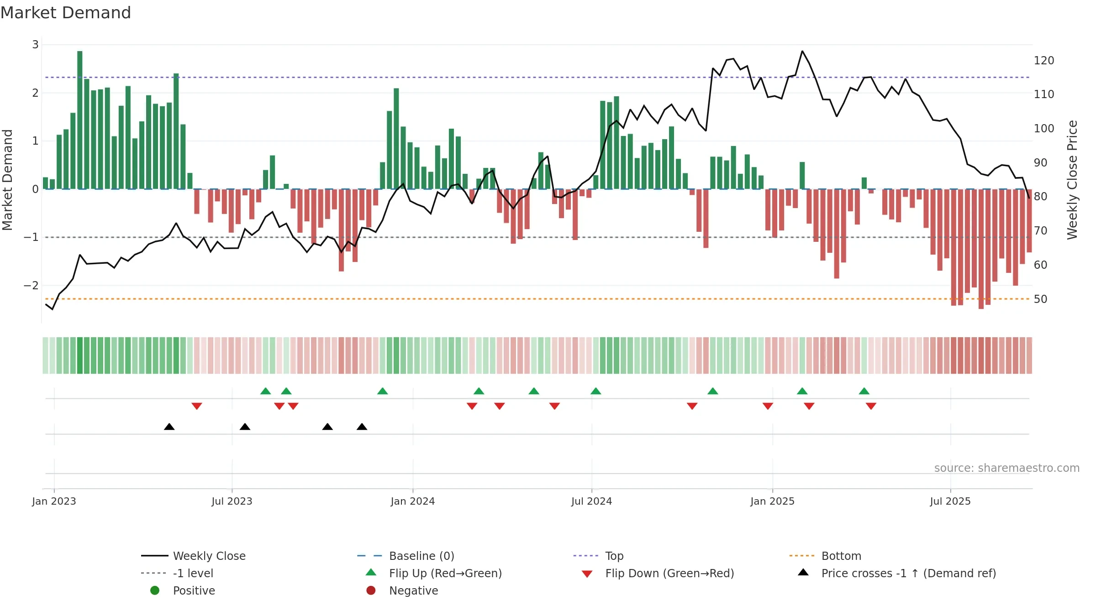Click the green Flip Up legend triangle

tap(371, 572)
